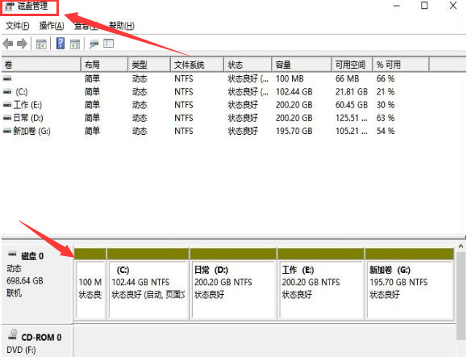Click the 60.45 GB free space cell
467x357 pixels.
[x=352, y=105]
